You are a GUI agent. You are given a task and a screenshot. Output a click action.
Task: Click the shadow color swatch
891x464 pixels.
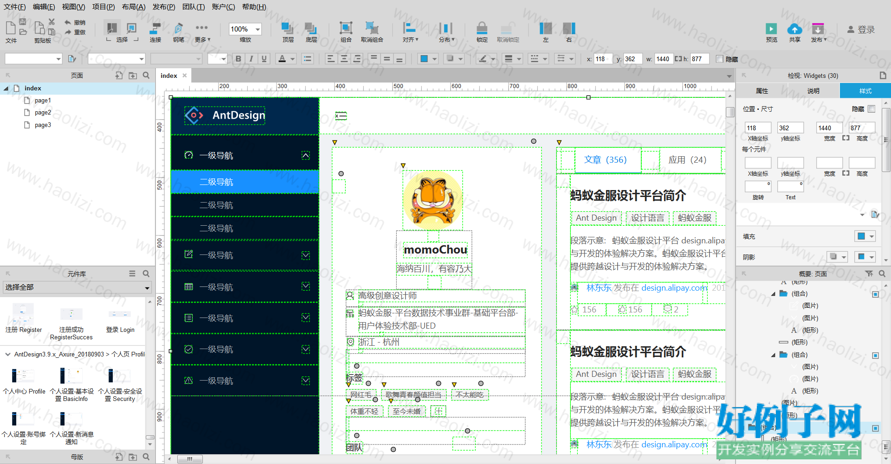(x=861, y=257)
